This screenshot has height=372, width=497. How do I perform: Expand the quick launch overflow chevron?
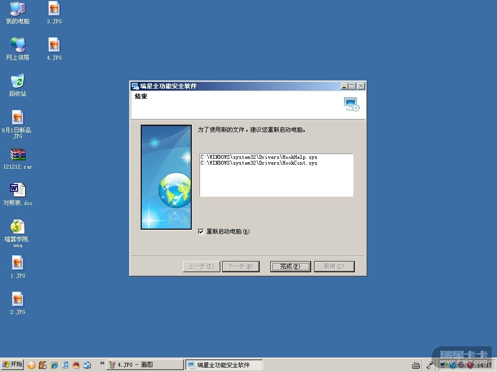point(102,363)
